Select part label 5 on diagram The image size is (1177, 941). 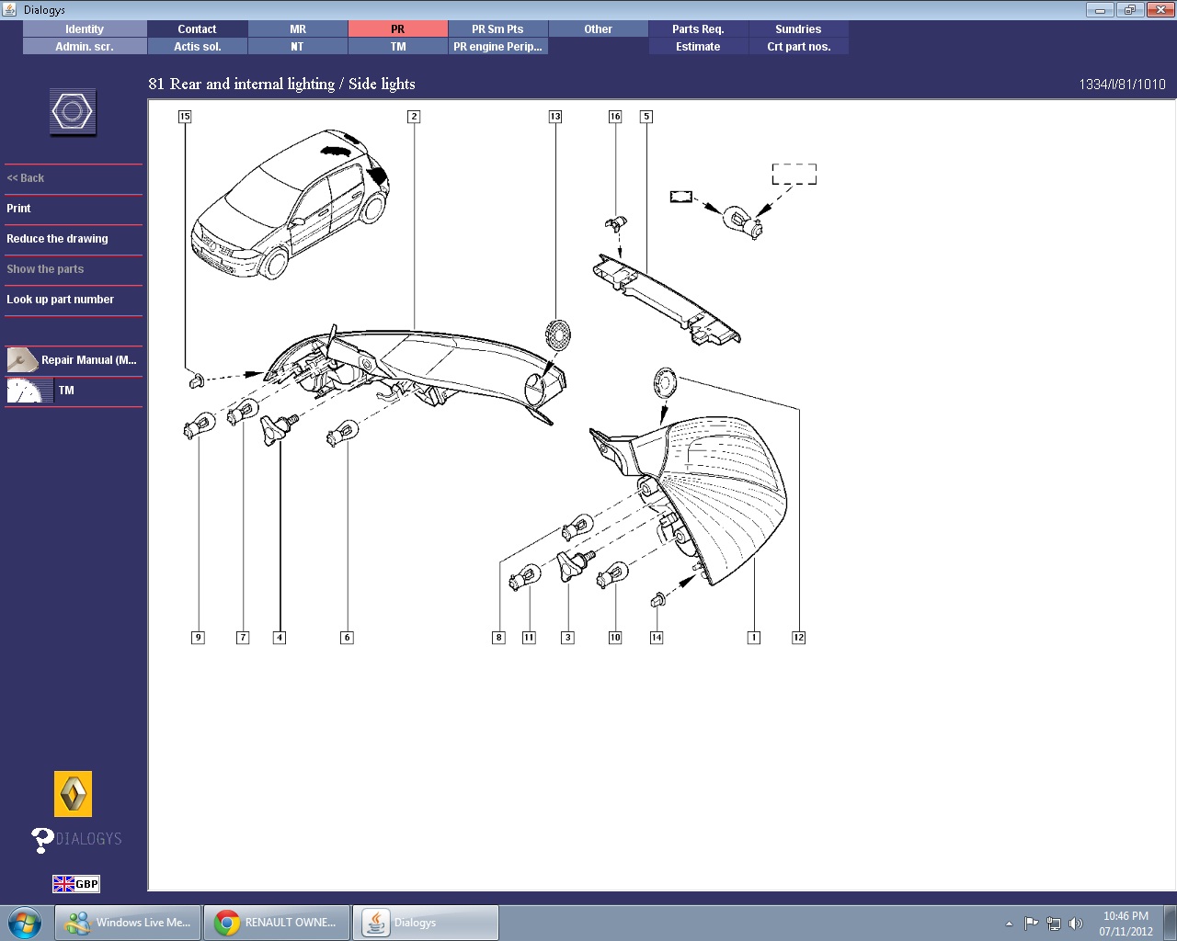point(646,117)
